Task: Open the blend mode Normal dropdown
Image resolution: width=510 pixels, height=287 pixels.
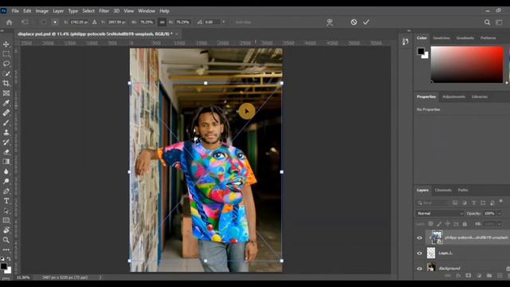Action: click(x=439, y=214)
